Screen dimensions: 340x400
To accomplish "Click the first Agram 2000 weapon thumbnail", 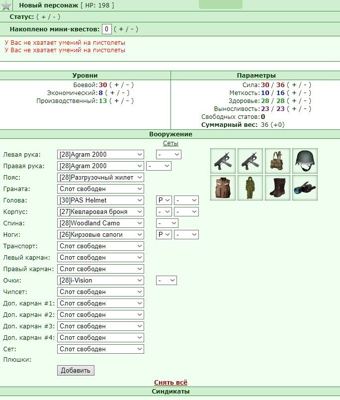I will coord(223,161).
